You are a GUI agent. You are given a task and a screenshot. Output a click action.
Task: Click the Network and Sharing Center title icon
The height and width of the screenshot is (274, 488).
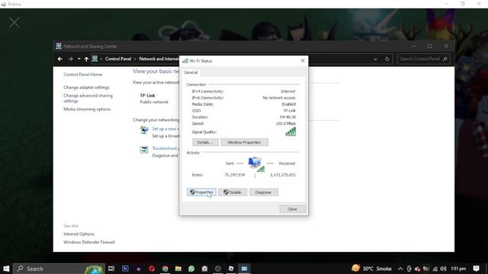[x=59, y=46]
